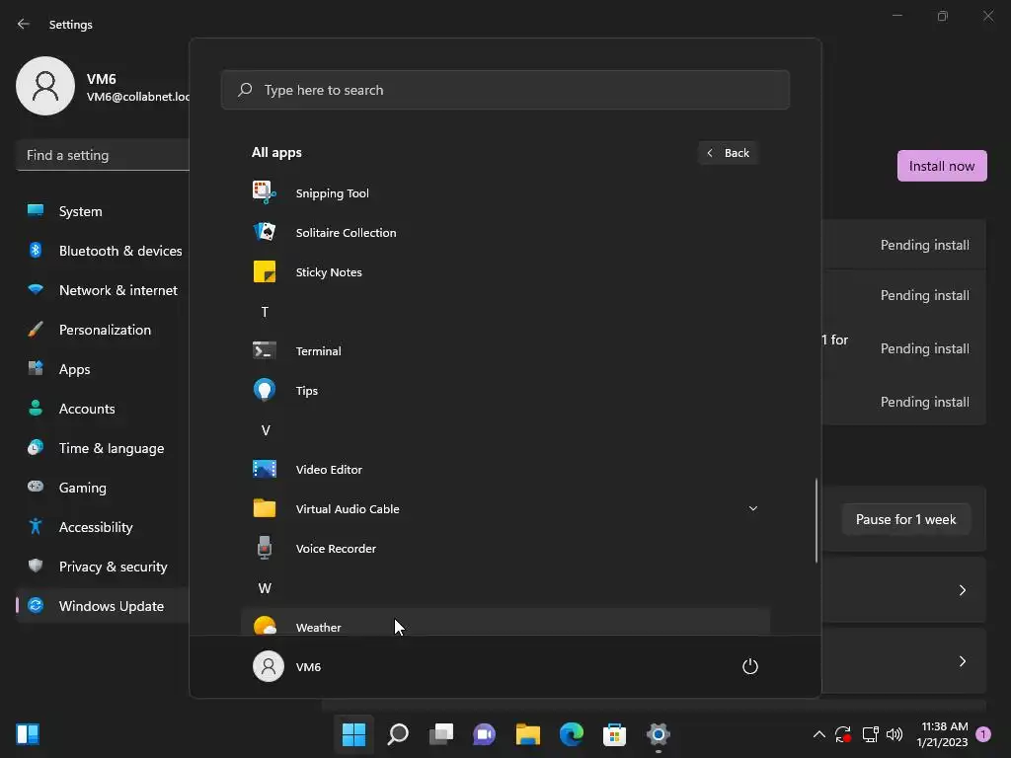Launch the Voice Recorder microphone icon

(265, 548)
